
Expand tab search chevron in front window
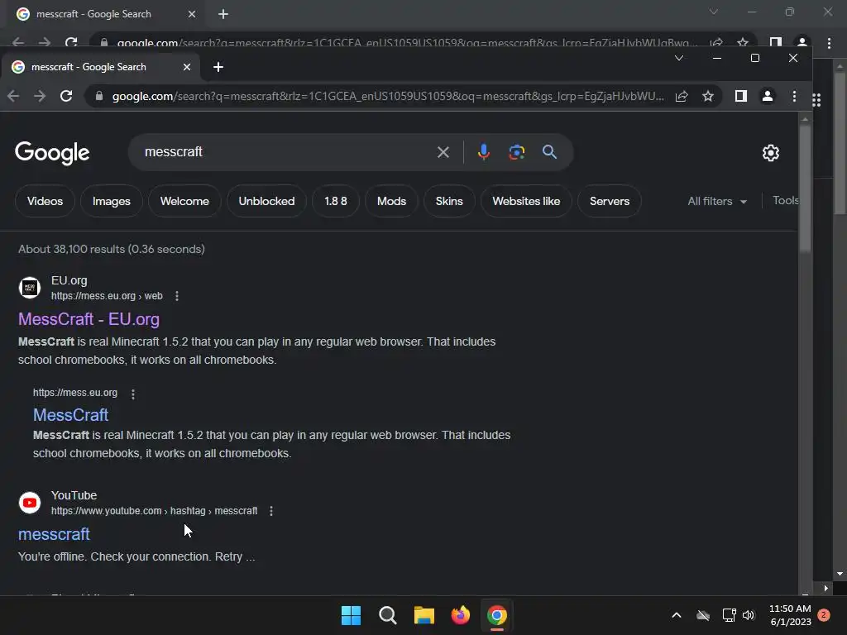(679, 58)
